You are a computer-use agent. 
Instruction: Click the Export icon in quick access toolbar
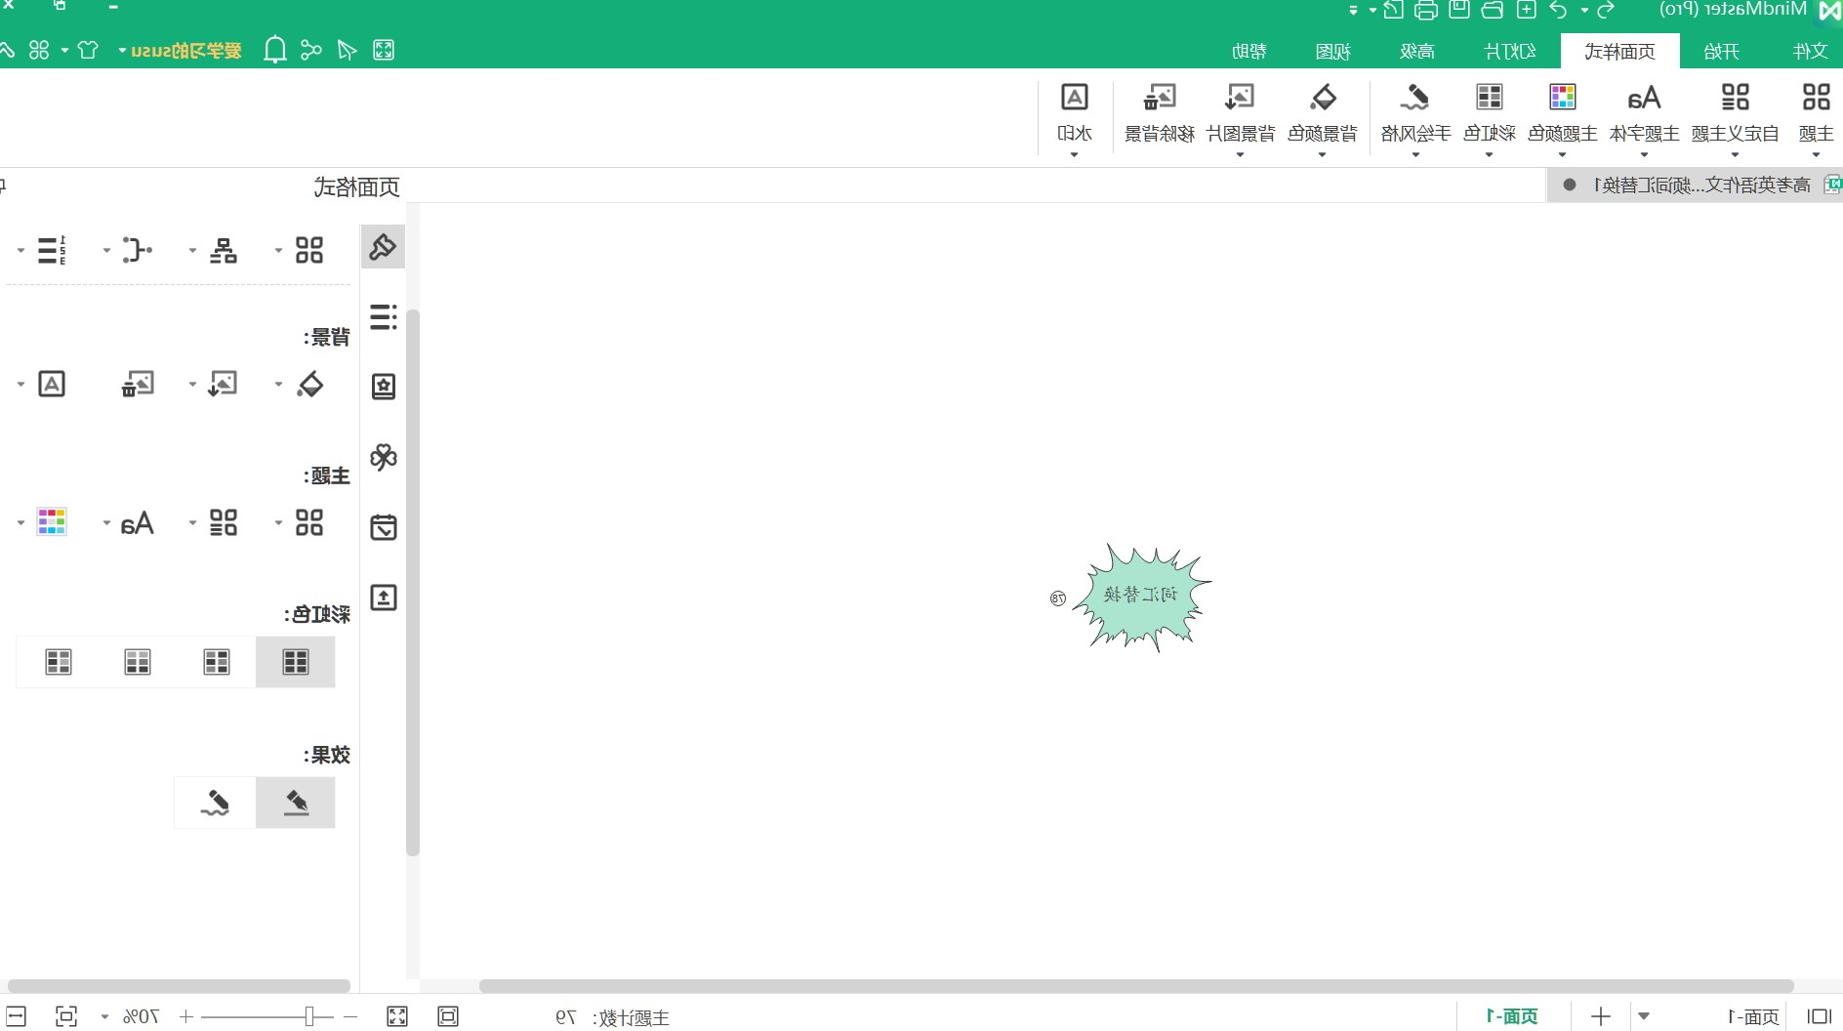click(1394, 10)
